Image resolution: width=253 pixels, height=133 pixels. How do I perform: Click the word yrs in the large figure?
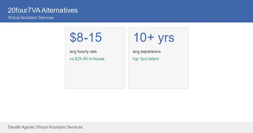(166, 39)
